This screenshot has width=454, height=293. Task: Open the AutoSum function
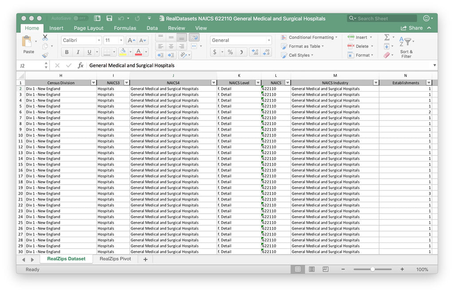(x=386, y=38)
